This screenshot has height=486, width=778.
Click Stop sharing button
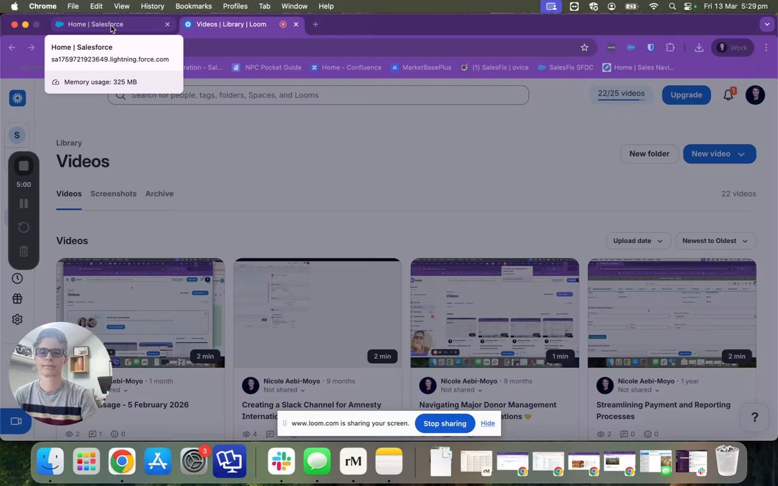(444, 423)
